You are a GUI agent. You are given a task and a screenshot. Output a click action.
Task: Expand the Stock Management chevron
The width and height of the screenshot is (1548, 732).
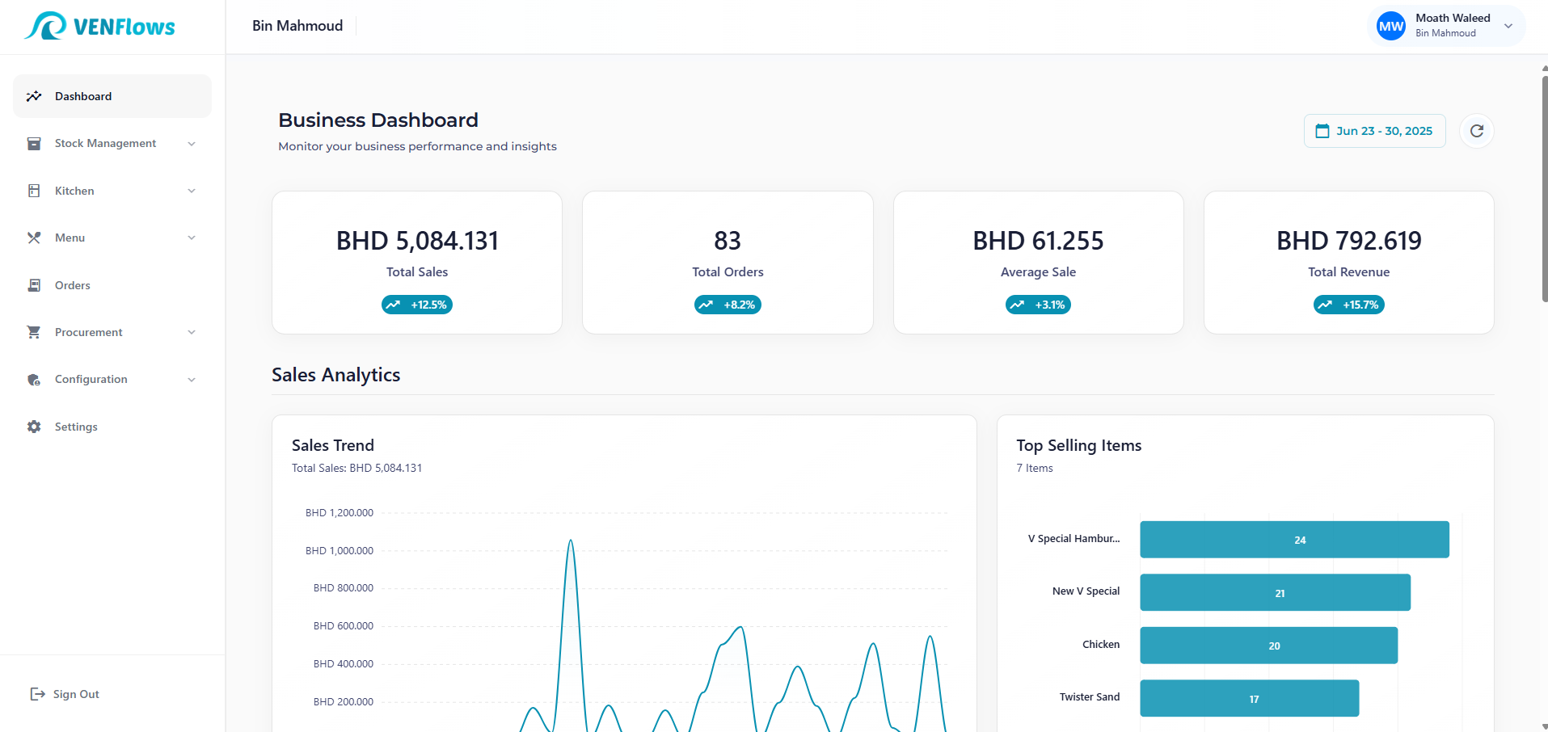pos(192,144)
